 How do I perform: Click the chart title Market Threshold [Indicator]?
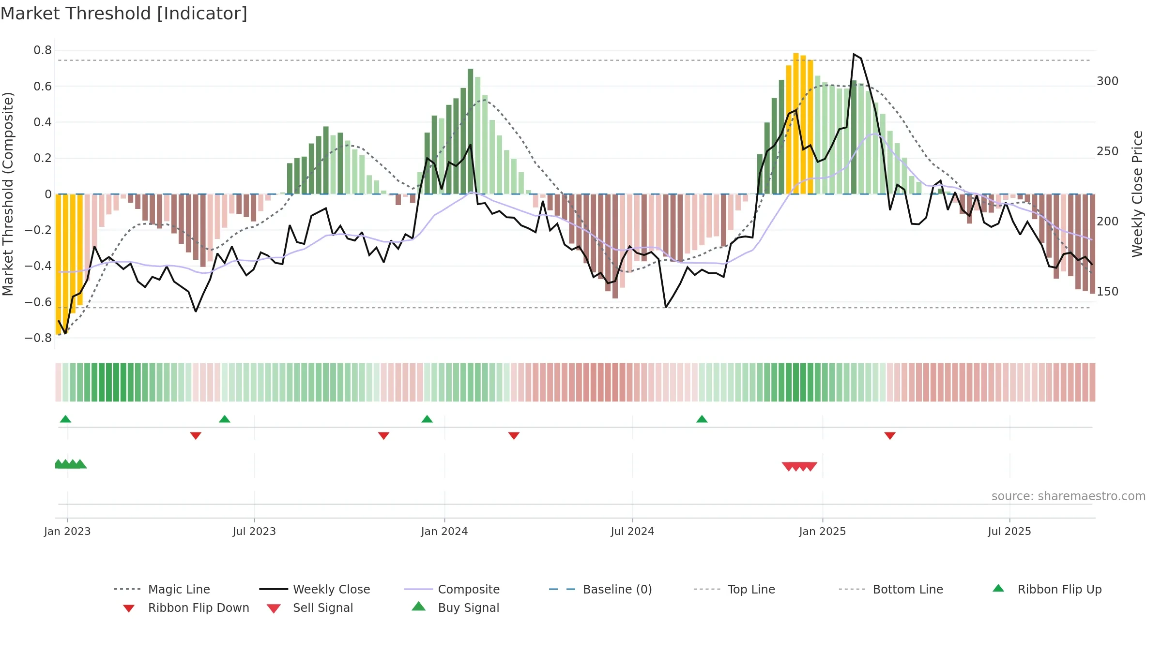124,14
